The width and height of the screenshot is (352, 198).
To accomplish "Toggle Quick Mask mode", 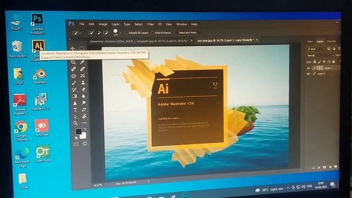I will 76,144.
